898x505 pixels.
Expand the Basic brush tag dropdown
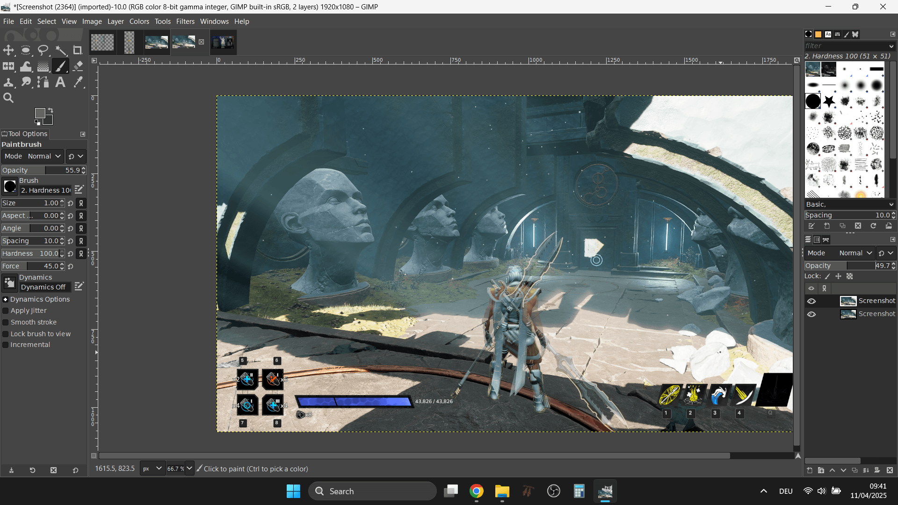click(891, 204)
